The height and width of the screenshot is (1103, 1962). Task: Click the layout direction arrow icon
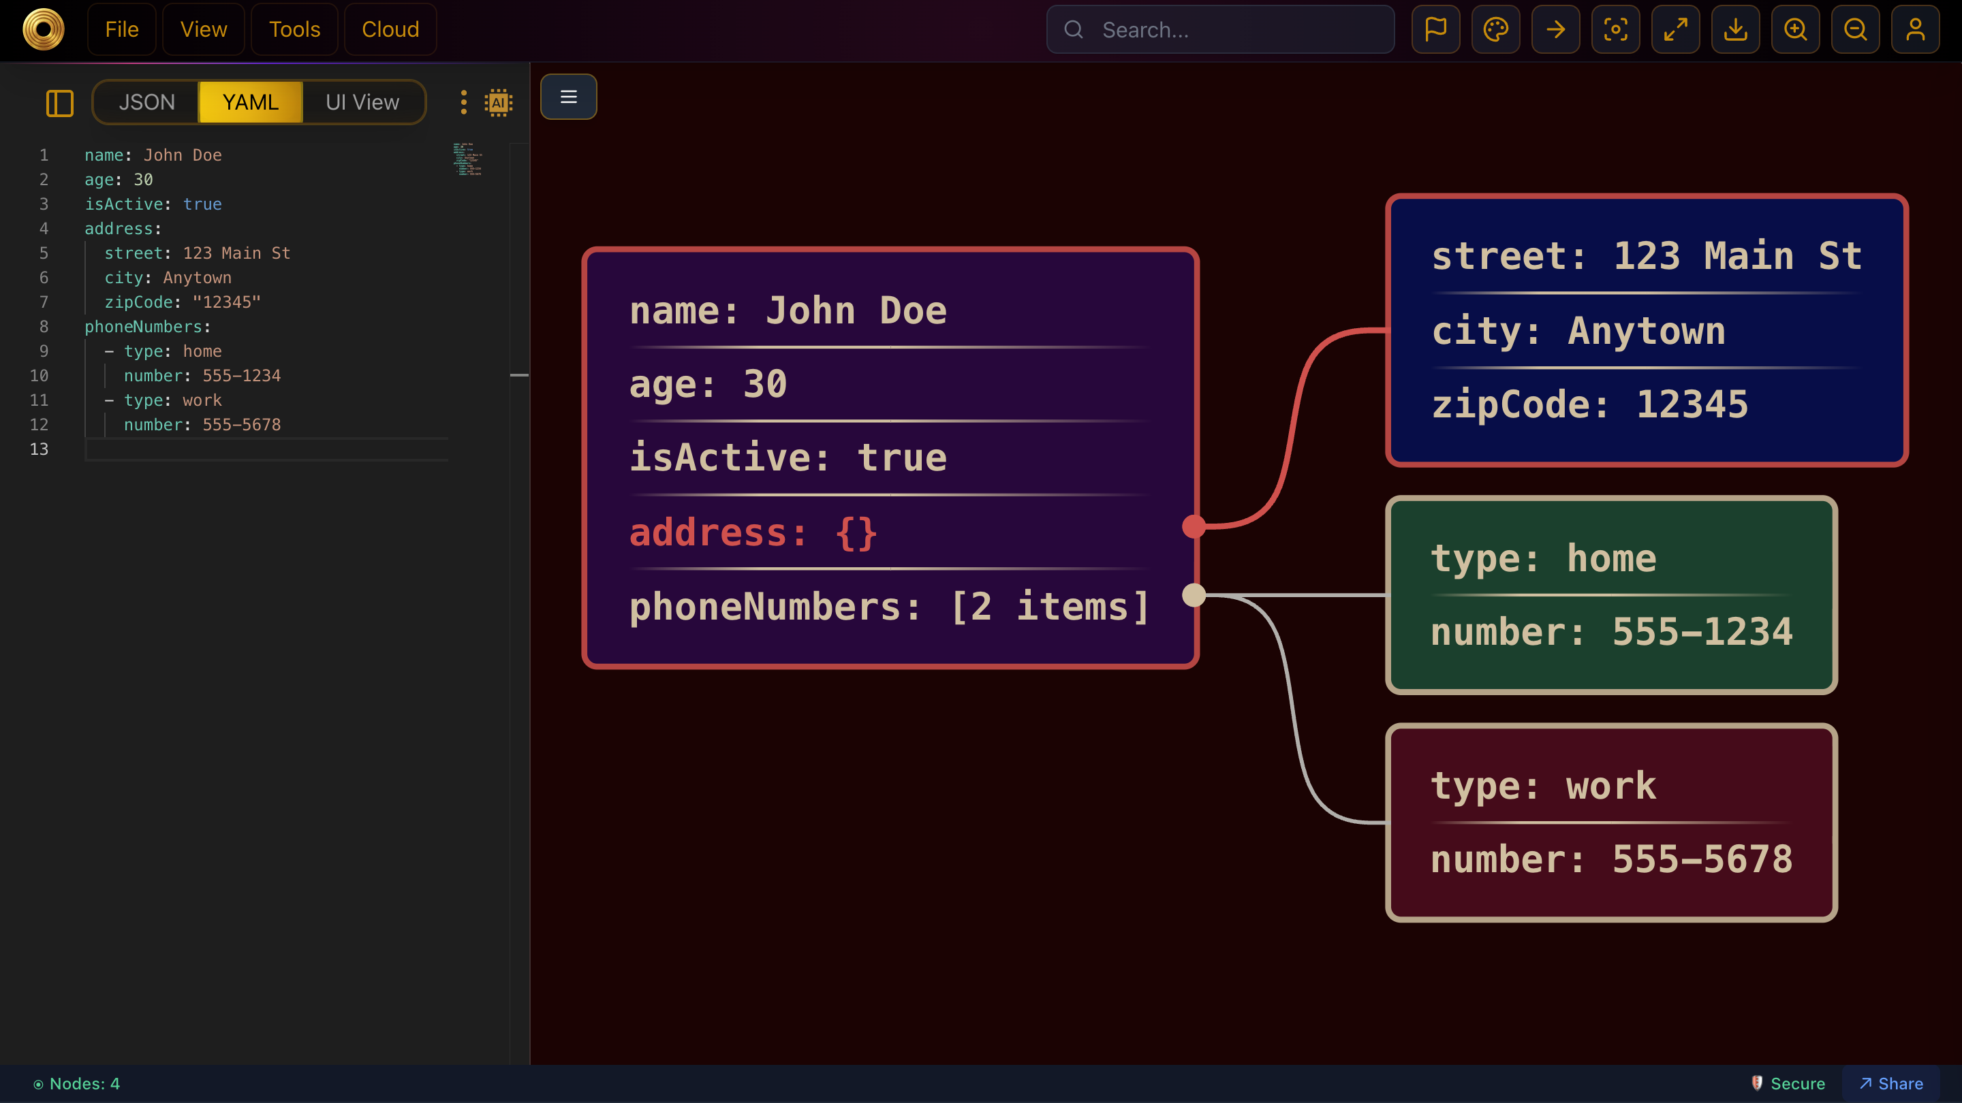pyautogui.click(x=1555, y=29)
